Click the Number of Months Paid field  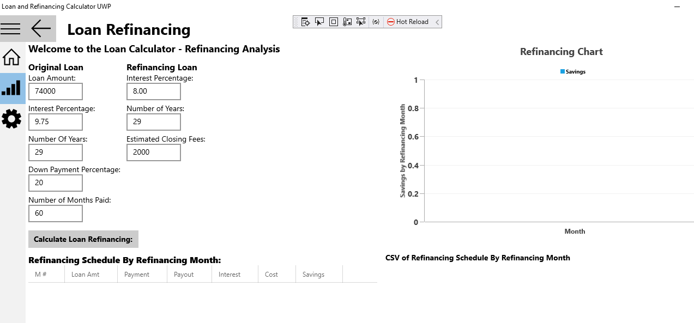56,214
